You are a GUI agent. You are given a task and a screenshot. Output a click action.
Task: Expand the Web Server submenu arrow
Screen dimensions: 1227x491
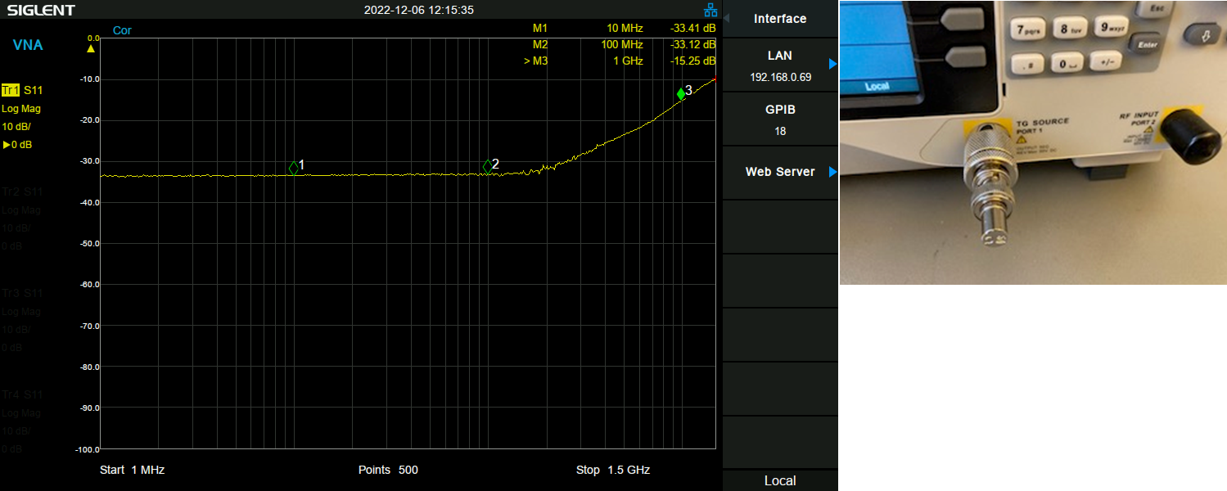(832, 172)
